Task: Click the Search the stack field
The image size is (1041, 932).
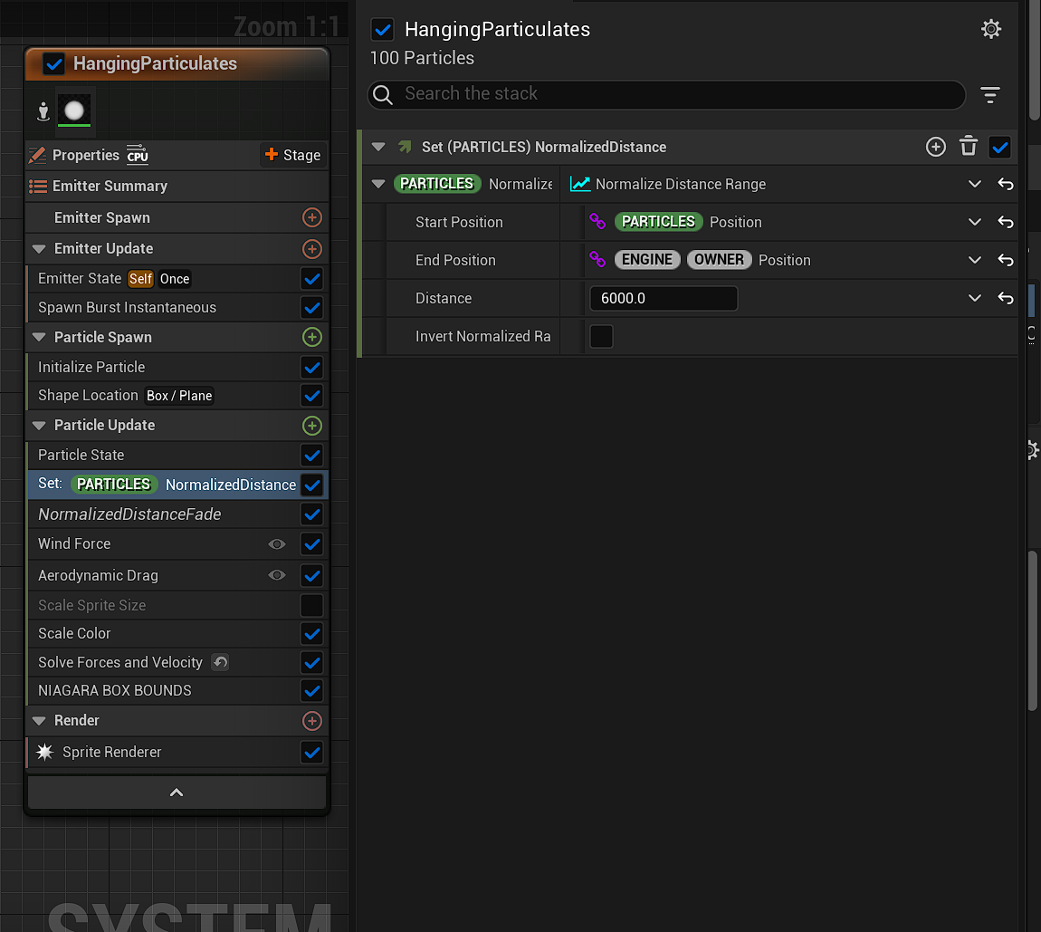Action: click(666, 94)
